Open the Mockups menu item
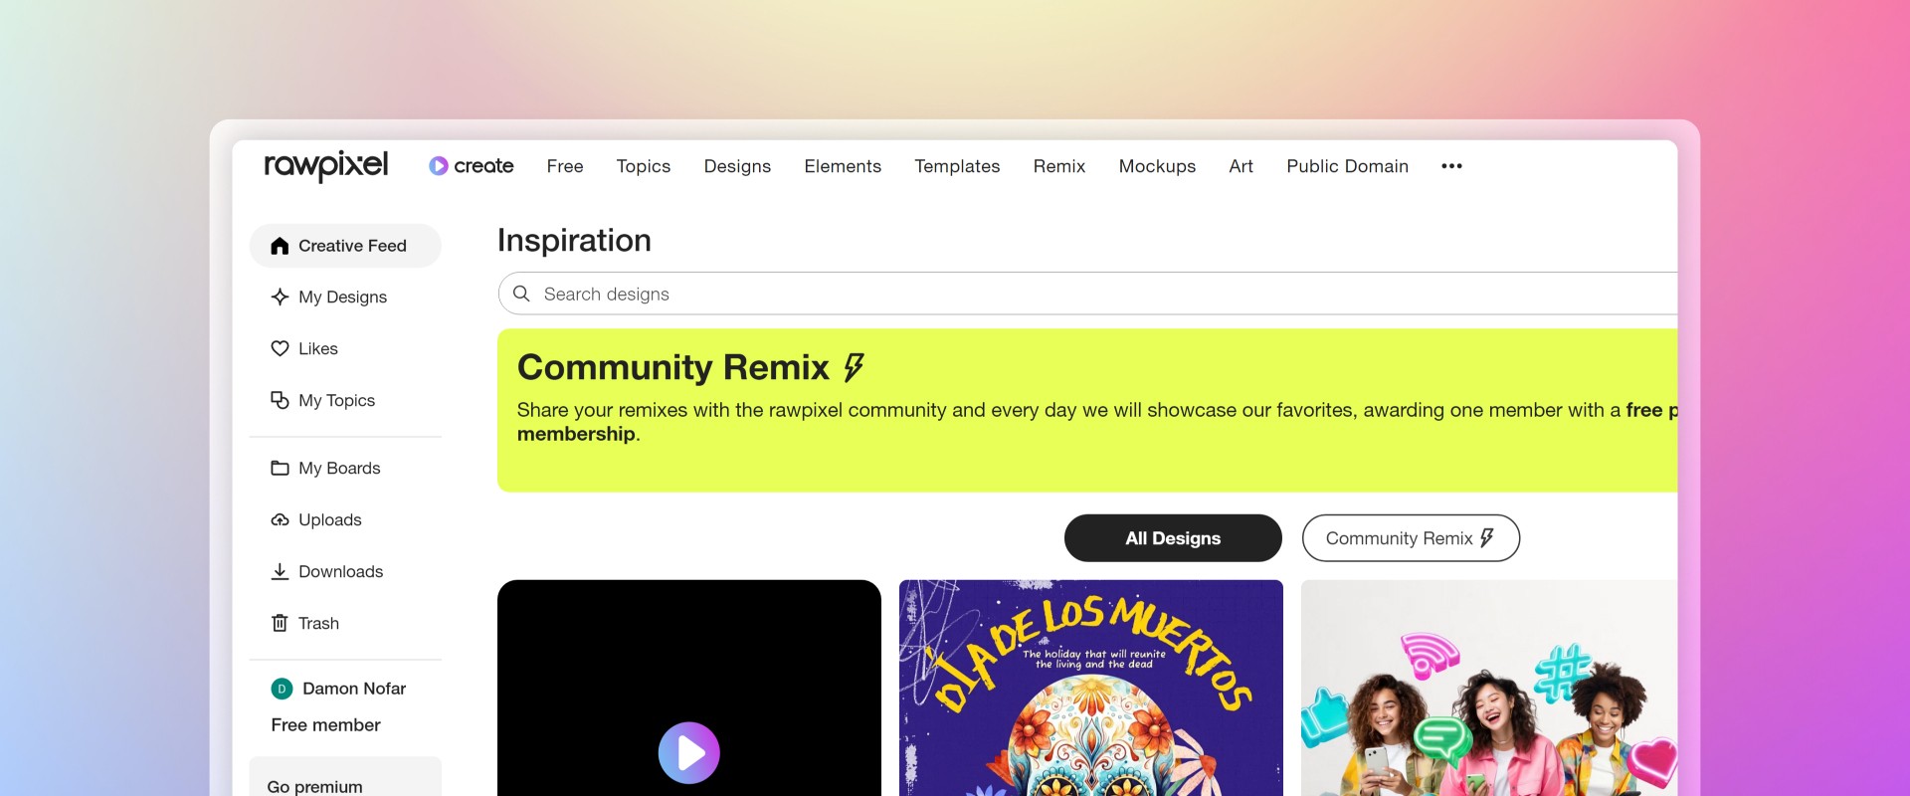1910x796 pixels. [1157, 166]
